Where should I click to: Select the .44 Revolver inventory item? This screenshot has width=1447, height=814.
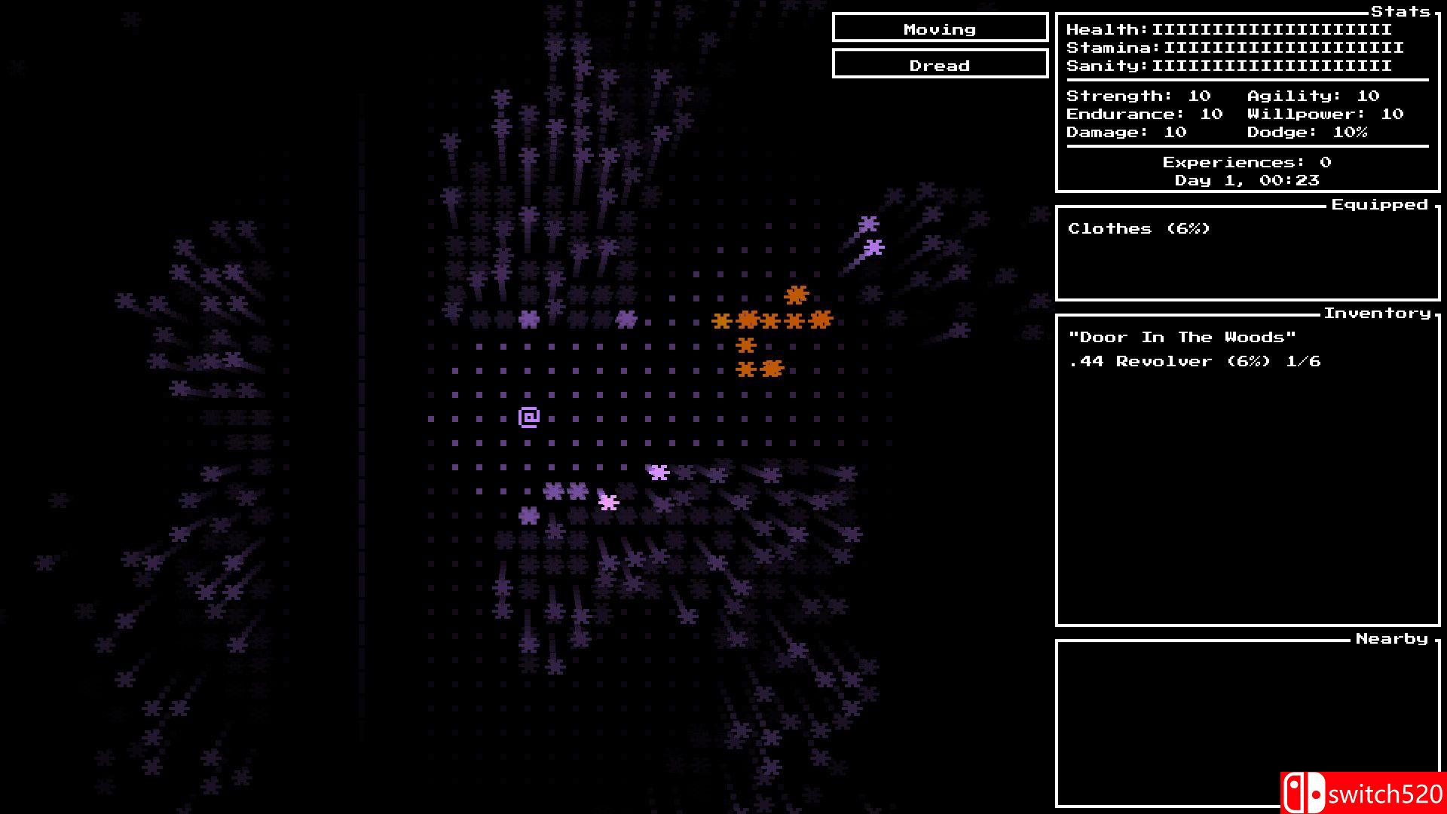point(1194,361)
